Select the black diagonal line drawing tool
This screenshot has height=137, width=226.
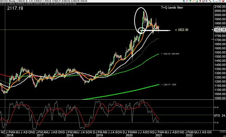point(210,1)
